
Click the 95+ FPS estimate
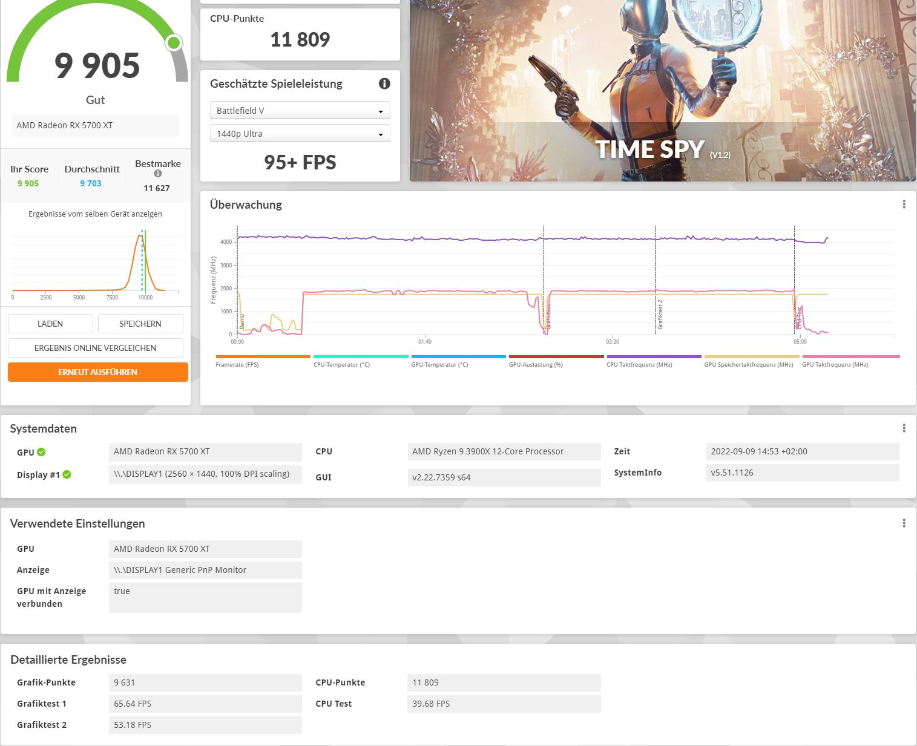pos(300,162)
